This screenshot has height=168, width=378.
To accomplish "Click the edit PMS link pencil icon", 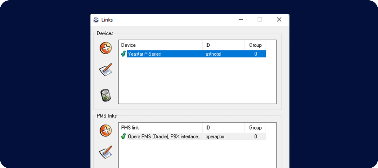I will [106, 152].
